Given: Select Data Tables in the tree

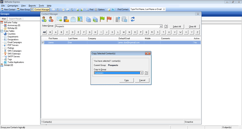Looking at the screenshot, I should [x=9, y=31].
